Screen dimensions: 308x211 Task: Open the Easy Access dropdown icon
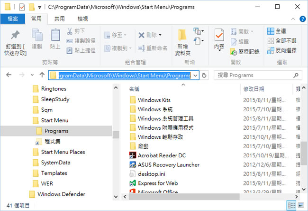tap(199, 41)
